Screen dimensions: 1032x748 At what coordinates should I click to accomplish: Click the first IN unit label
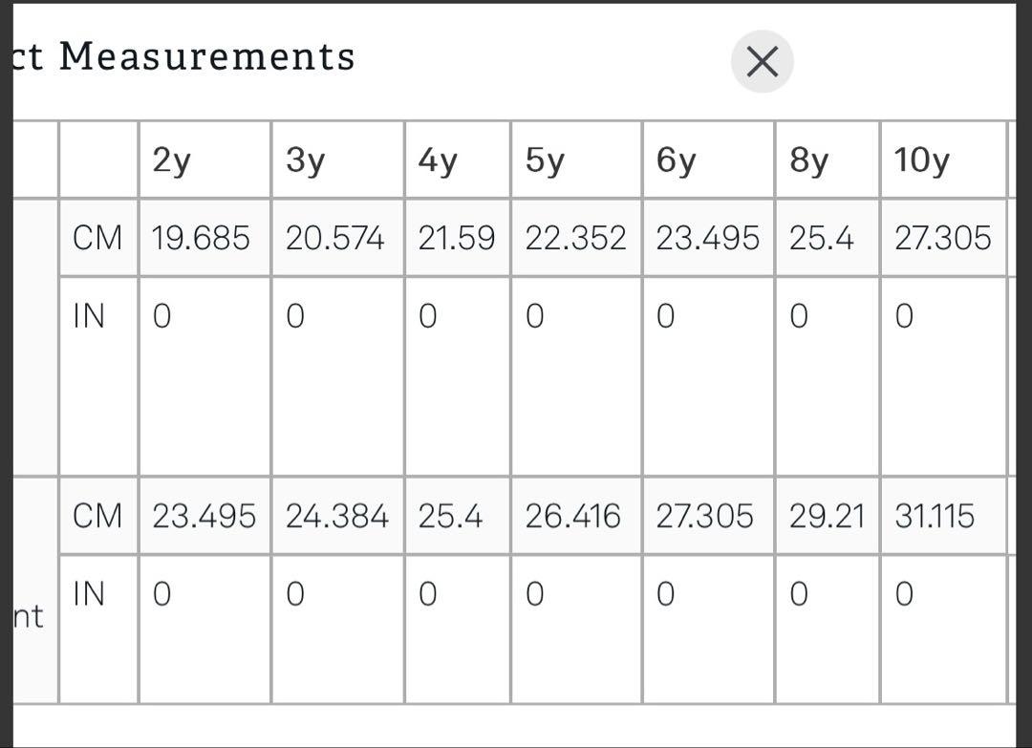pyautogui.click(x=89, y=316)
